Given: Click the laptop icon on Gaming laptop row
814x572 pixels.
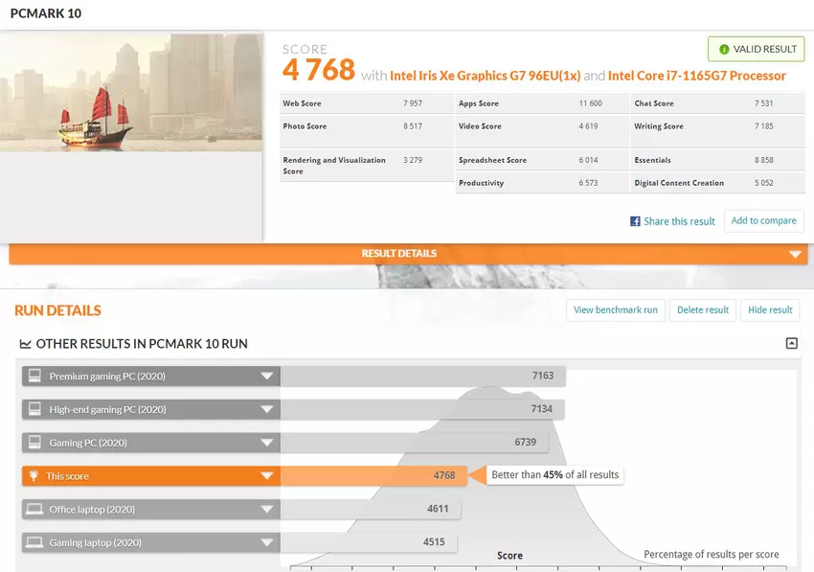Looking at the screenshot, I should click(x=34, y=542).
